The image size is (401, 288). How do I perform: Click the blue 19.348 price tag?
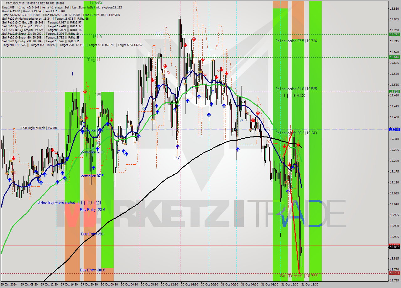[394, 129]
